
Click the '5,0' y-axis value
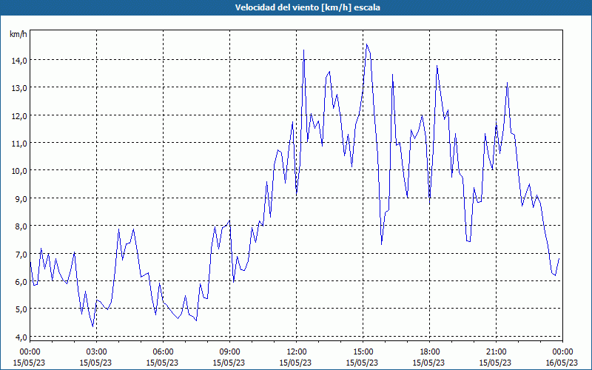(21, 309)
